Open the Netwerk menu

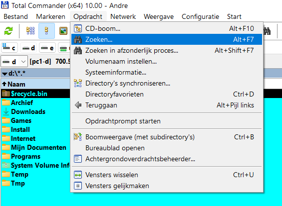123,17
